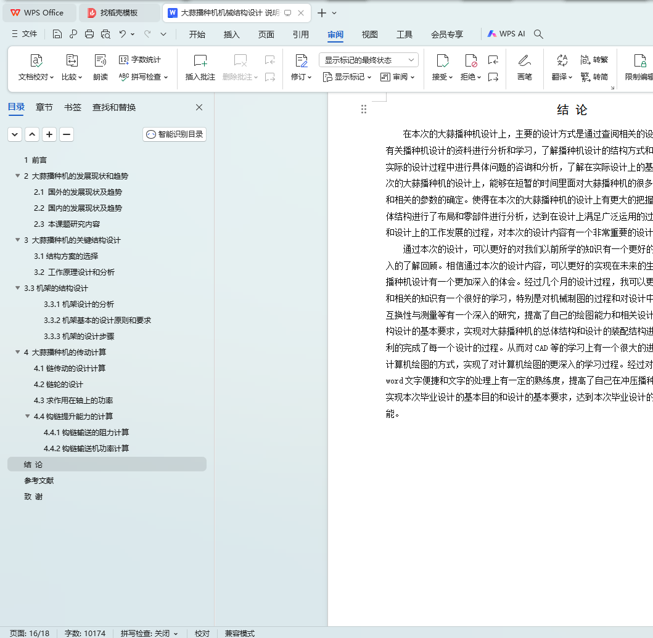Click 校对 in the status bar
Image resolution: width=653 pixels, height=638 pixels.
(x=202, y=634)
